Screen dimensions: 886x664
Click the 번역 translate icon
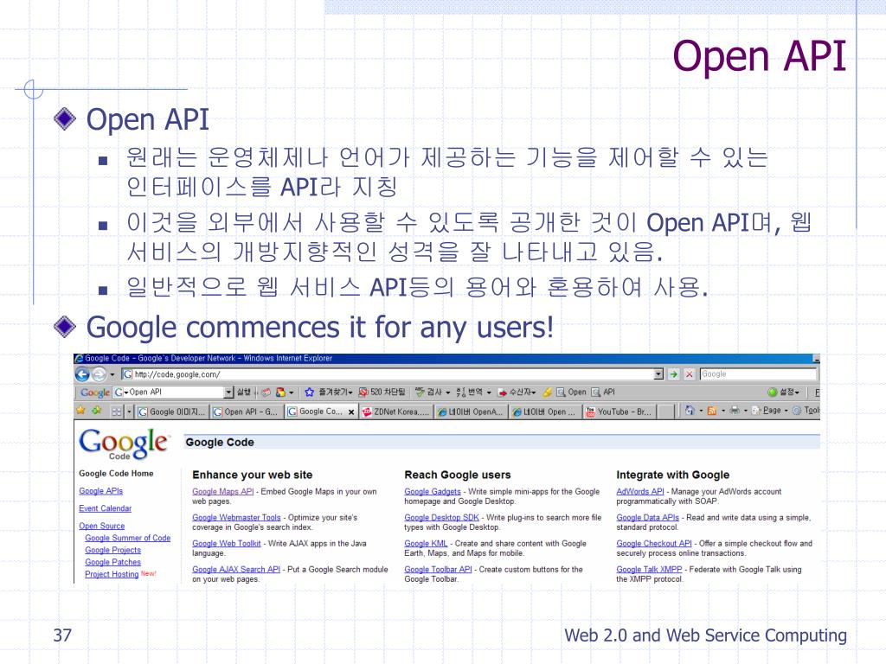[460, 393]
